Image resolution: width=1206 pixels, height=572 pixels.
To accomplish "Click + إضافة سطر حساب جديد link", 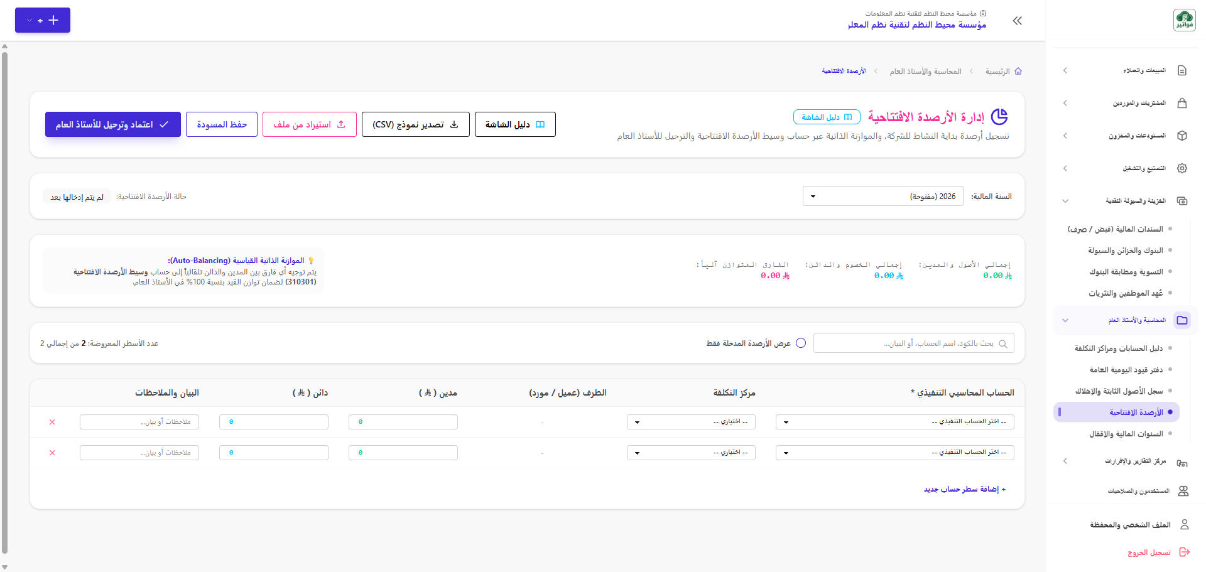I will click(965, 489).
